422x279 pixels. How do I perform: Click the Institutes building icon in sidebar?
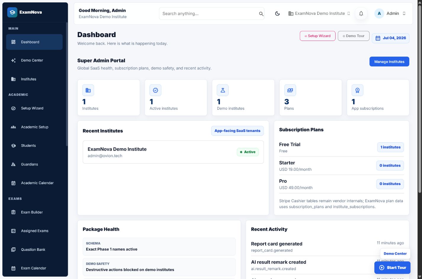coord(13,79)
